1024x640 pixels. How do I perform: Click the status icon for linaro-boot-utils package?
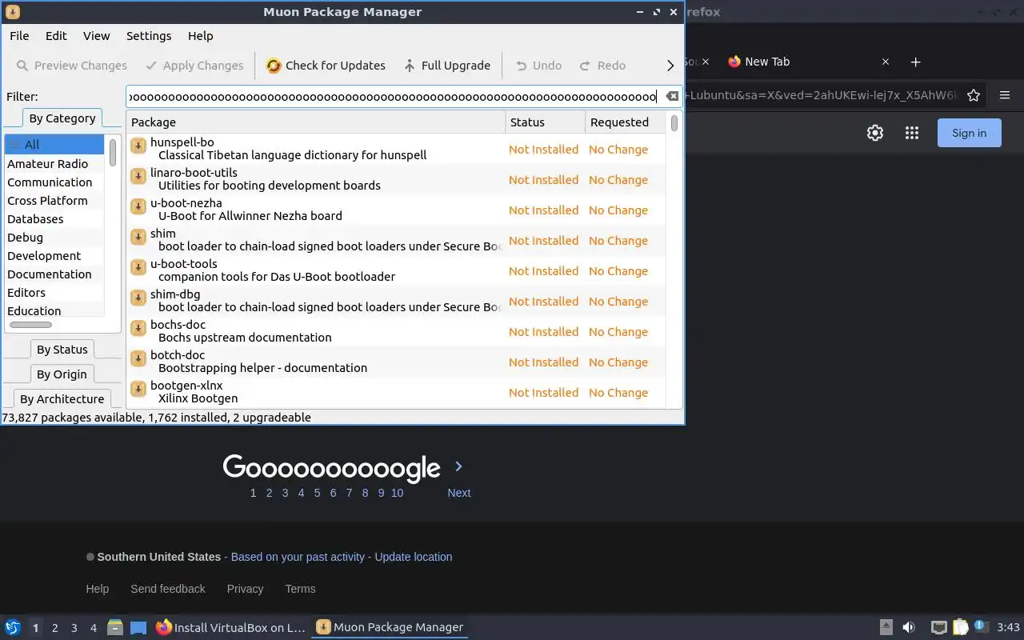pyautogui.click(x=138, y=176)
